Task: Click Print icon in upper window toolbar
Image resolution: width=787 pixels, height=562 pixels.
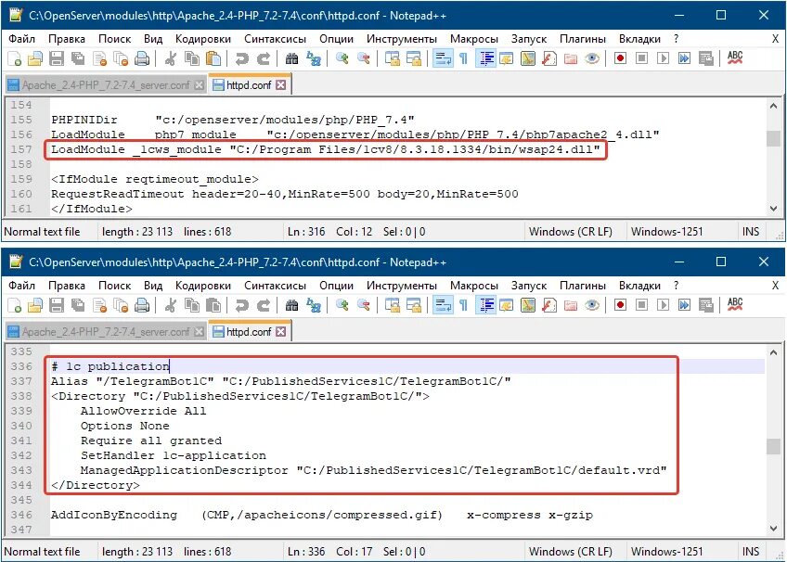Action: coord(142,59)
